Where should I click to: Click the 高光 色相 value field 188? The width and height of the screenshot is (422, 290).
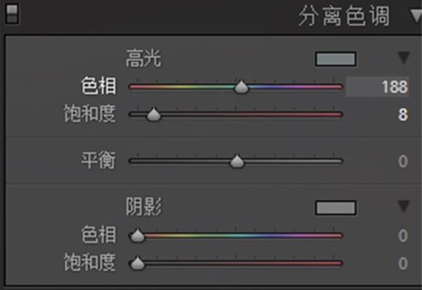tap(377, 87)
